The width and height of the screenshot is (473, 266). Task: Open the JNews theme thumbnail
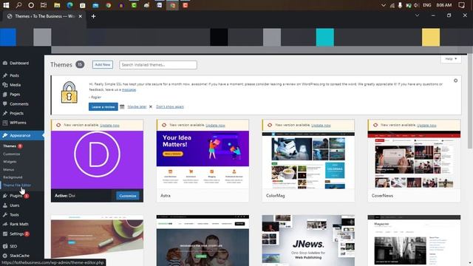click(308, 240)
